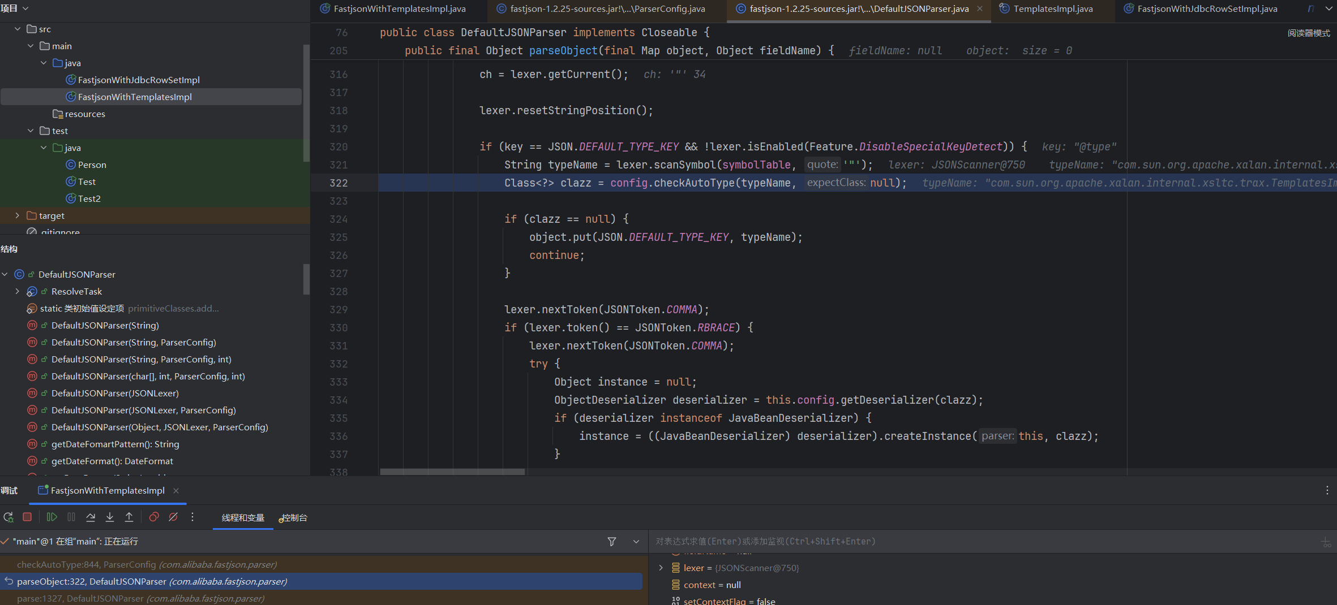Click the filter icon in frames panel
This screenshot has height=605, width=1337.
(x=612, y=542)
